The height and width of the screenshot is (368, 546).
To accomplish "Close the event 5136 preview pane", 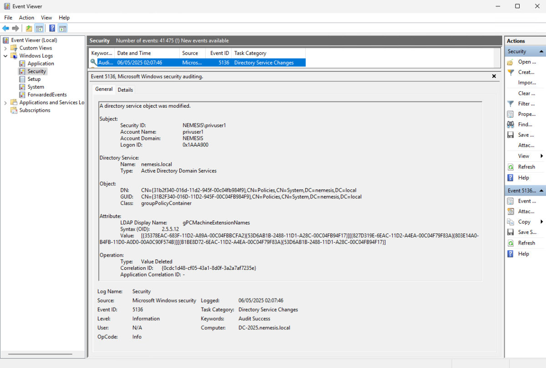I will coord(494,76).
